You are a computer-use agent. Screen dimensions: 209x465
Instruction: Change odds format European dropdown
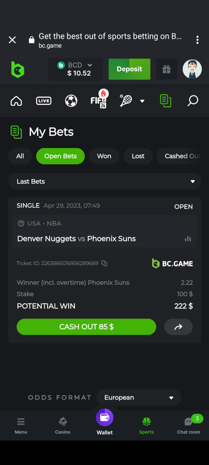(139, 398)
